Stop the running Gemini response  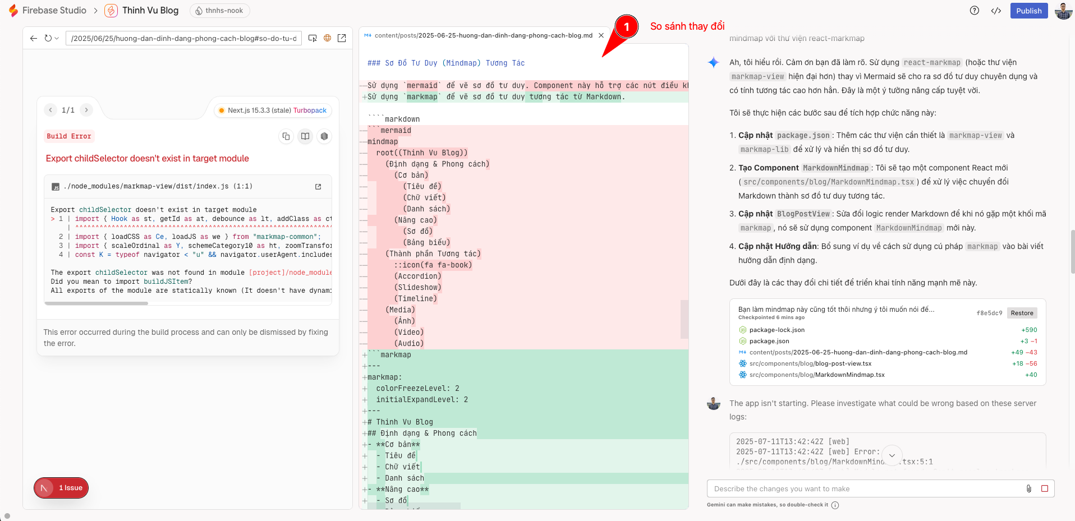(x=1045, y=488)
